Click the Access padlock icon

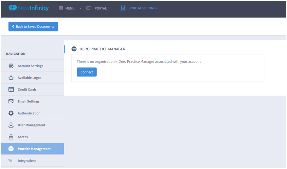[x=11, y=137]
